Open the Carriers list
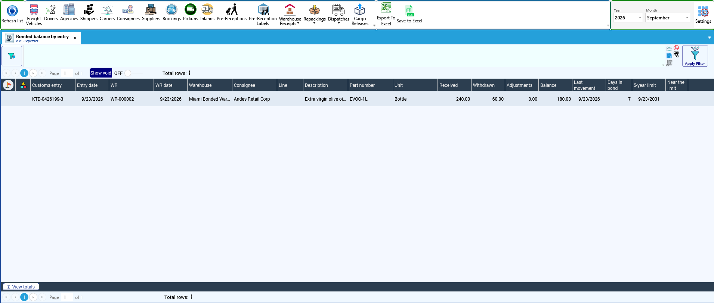 pyautogui.click(x=107, y=13)
